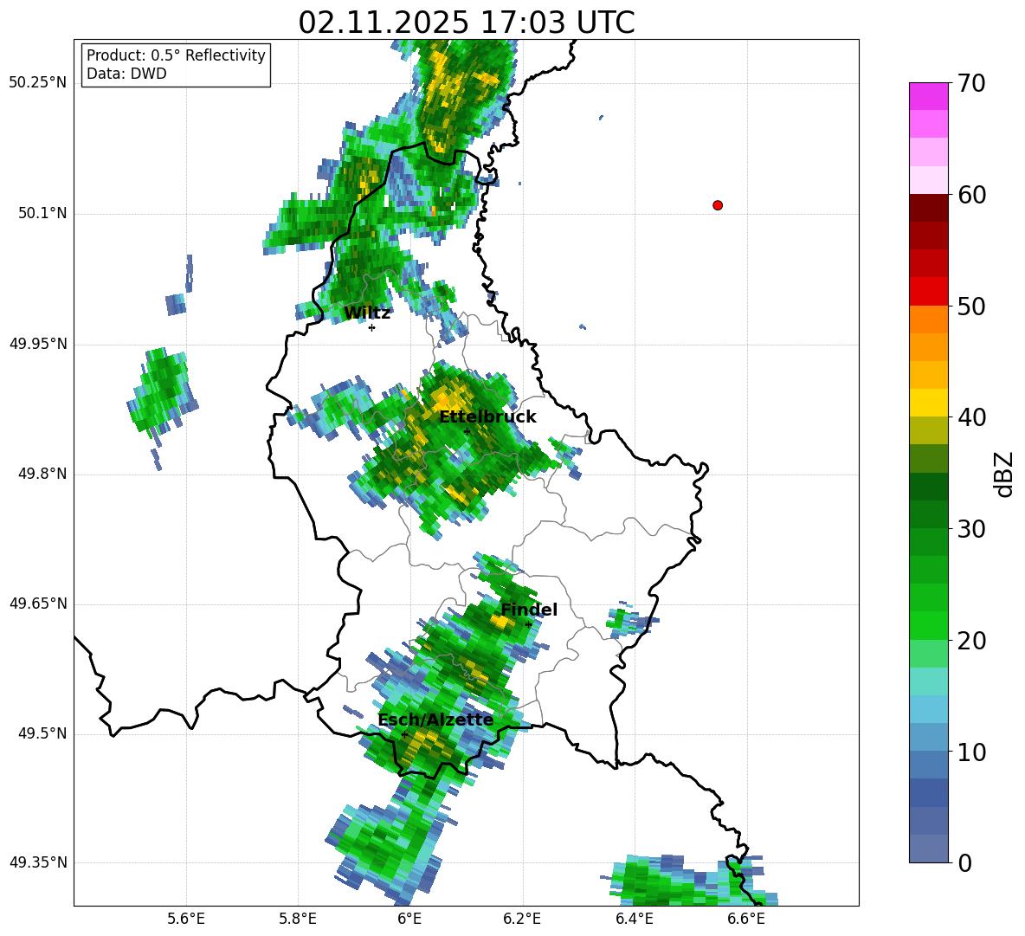Click the 5.6°E longitude label
The width and height of the screenshot is (1025, 936).
(x=186, y=920)
